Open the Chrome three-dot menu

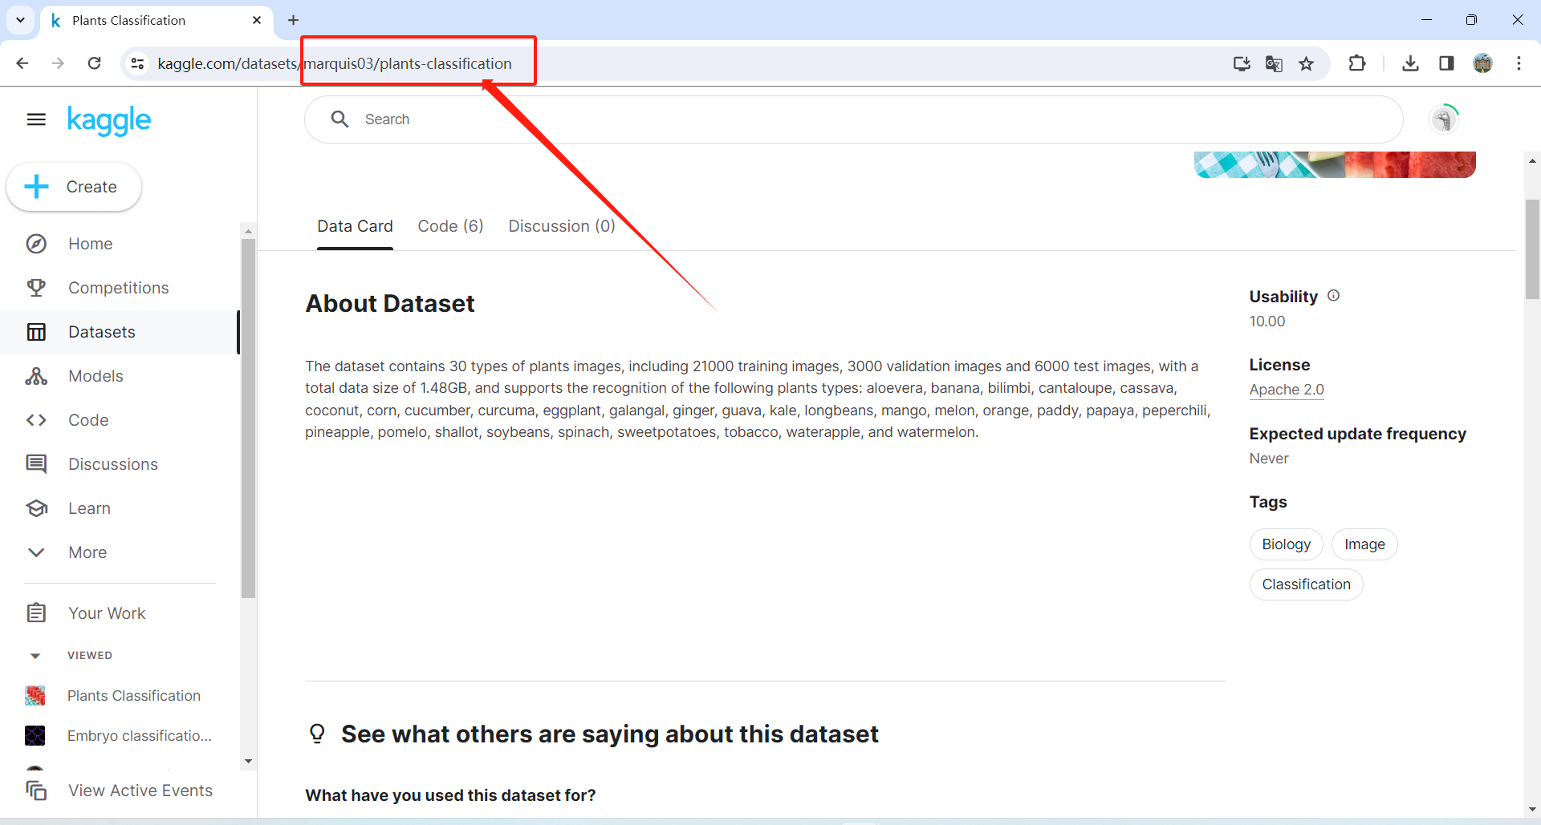coord(1519,63)
